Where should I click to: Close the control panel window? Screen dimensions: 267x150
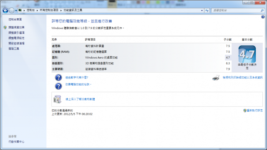[x=260, y=2]
